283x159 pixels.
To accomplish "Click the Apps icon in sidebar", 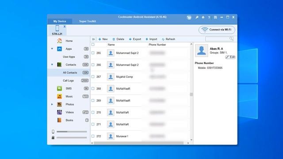I will (59, 49).
